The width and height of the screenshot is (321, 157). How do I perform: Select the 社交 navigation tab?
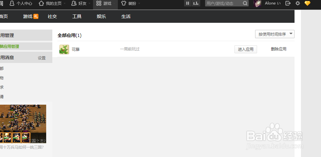[52, 16]
